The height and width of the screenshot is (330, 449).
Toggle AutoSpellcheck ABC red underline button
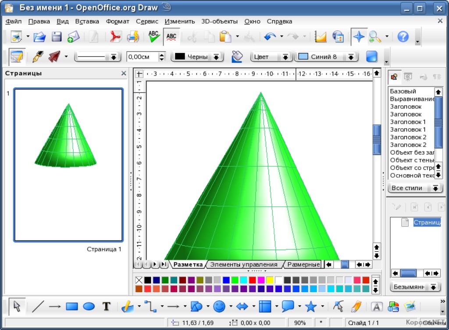coord(171,37)
